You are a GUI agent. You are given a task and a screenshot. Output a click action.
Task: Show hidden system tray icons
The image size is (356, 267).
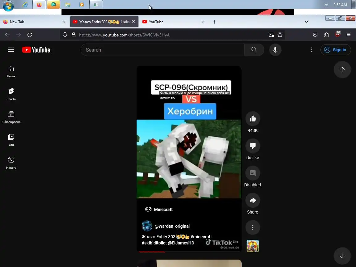[x=326, y=5]
